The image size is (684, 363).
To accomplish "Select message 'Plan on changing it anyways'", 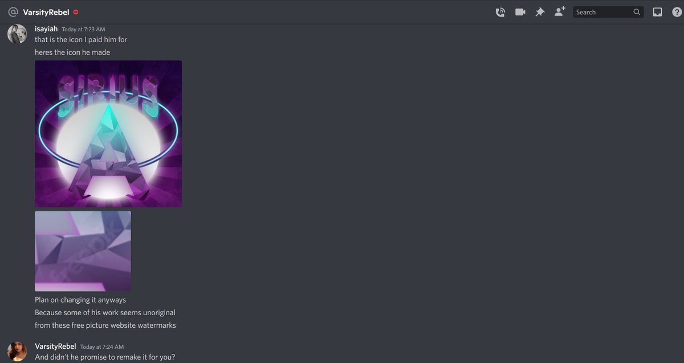I will tap(80, 300).
